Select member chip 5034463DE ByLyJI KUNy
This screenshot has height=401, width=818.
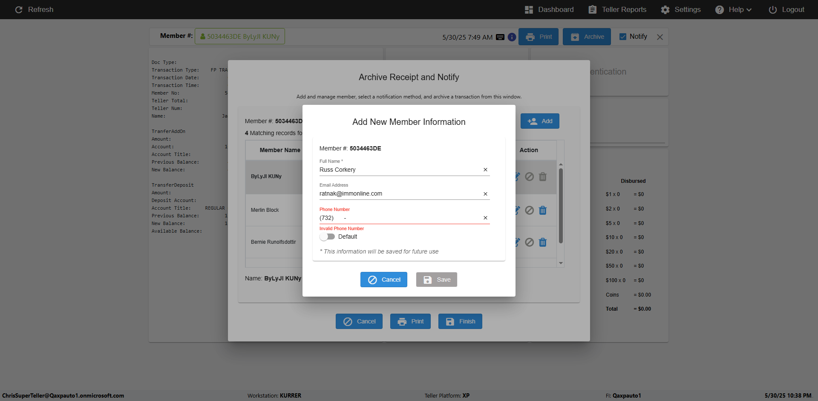pyautogui.click(x=240, y=36)
